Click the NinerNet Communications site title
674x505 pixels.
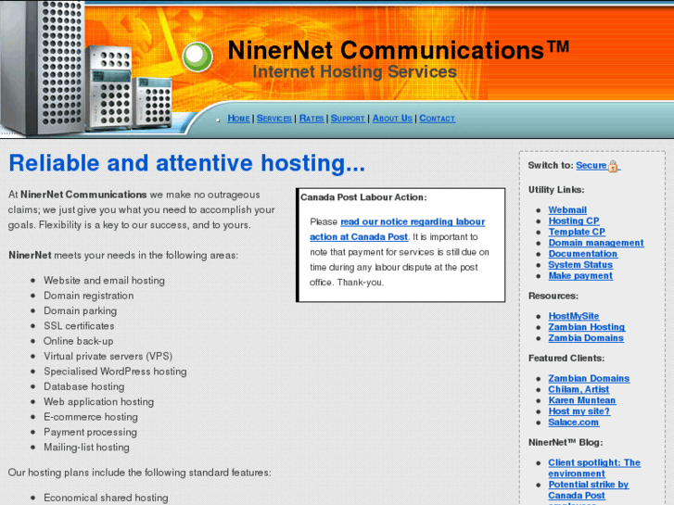(x=398, y=50)
